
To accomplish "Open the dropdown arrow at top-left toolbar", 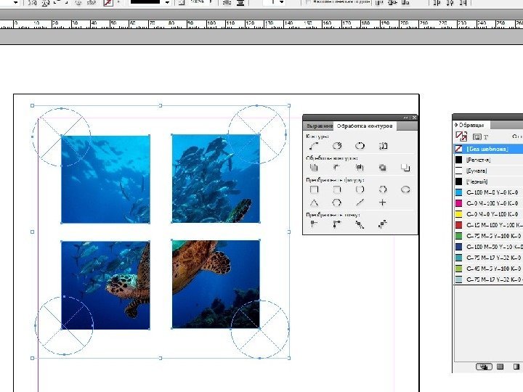I will click(16, 3).
